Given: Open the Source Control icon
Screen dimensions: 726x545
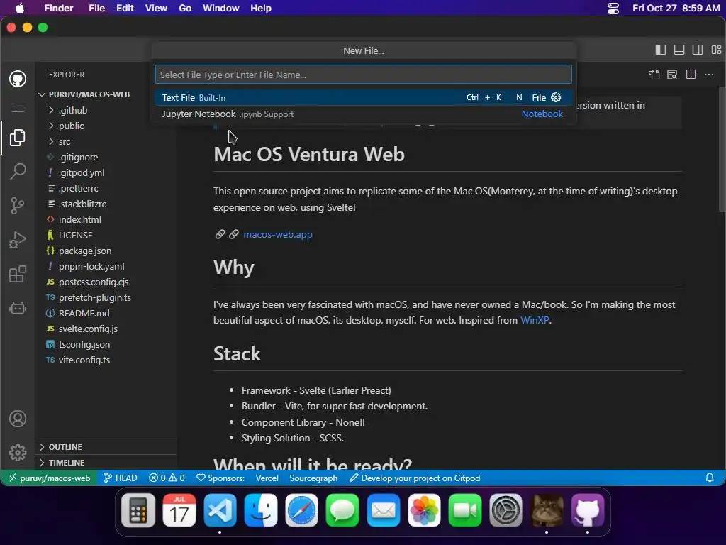Looking at the screenshot, I should point(18,205).
